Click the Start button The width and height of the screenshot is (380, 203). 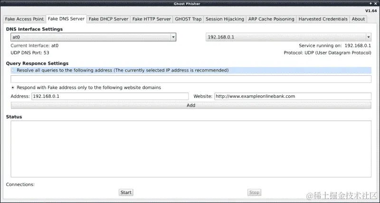pos(126,193)
